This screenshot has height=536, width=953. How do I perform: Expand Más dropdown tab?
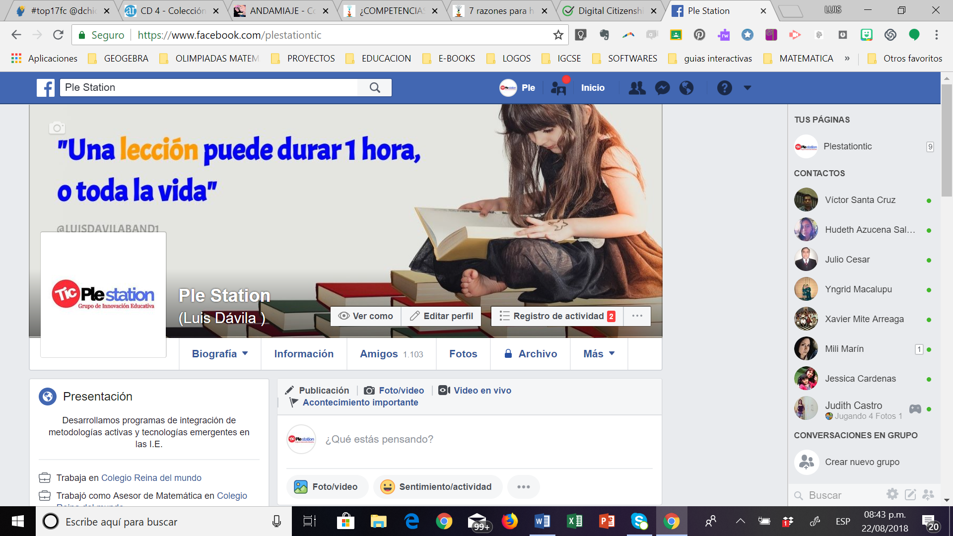[x=599, y=354]
